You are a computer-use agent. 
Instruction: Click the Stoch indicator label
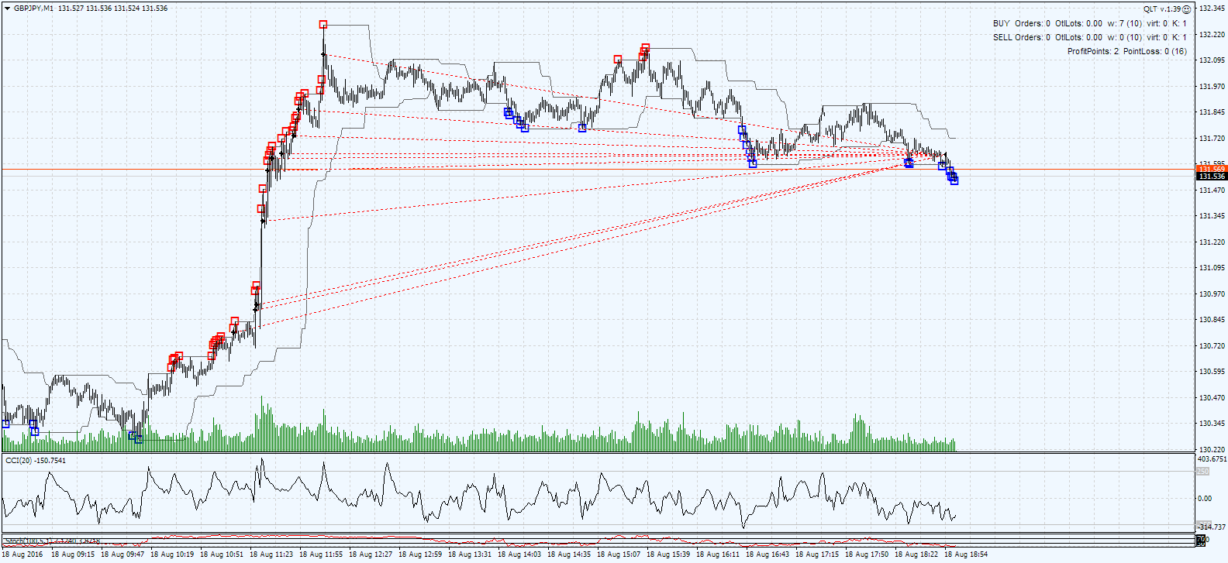point(52,541)
